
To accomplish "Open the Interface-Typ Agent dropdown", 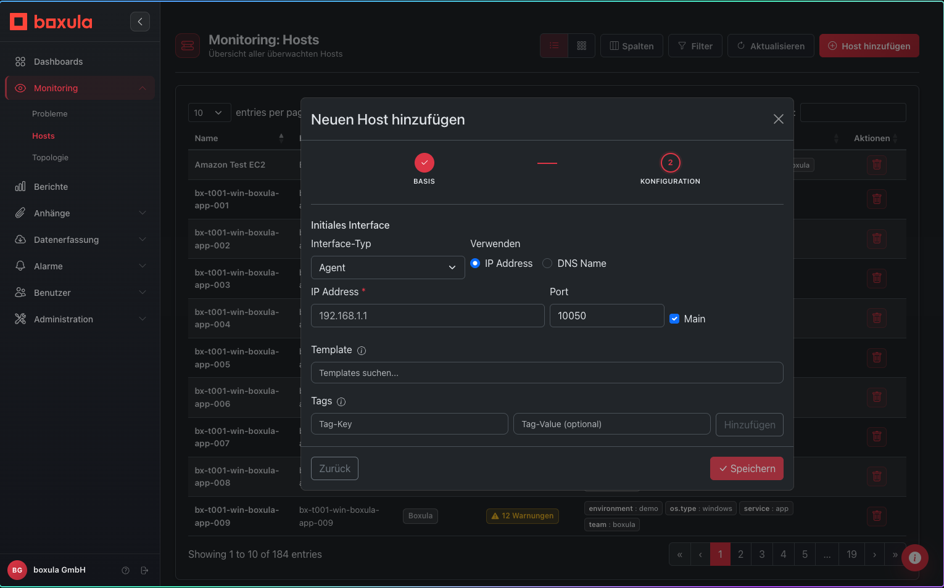I will (x=388, y=267).
